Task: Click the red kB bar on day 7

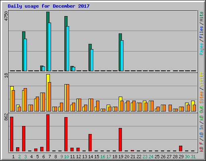Action: 48,133
